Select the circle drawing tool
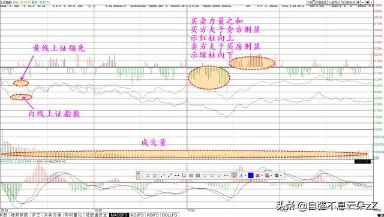The height and width of the screenshot is (217, 384). click(x=205, y=176)
